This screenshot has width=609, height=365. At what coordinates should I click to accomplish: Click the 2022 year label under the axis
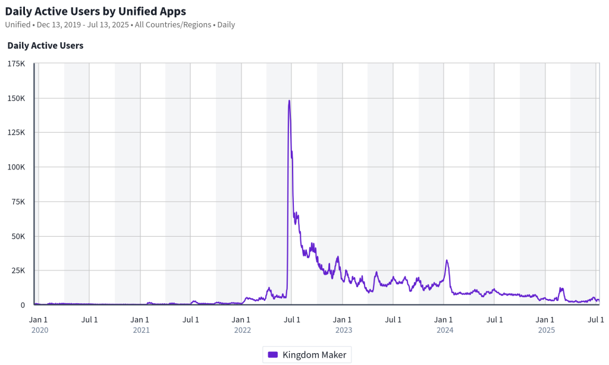(243, 330)
